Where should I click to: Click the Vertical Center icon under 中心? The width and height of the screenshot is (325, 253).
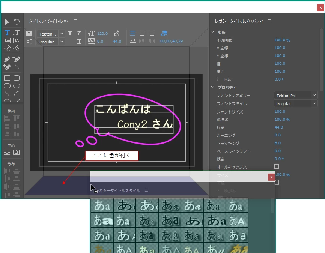pos(7,153)
